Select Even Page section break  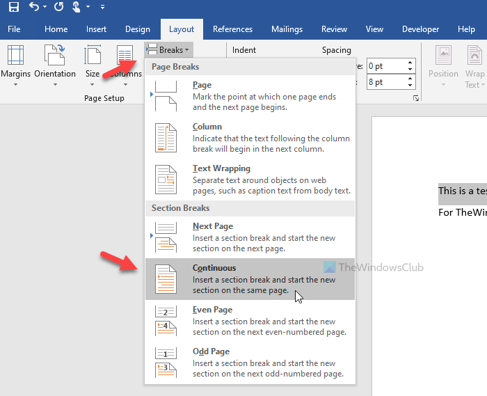250,321
